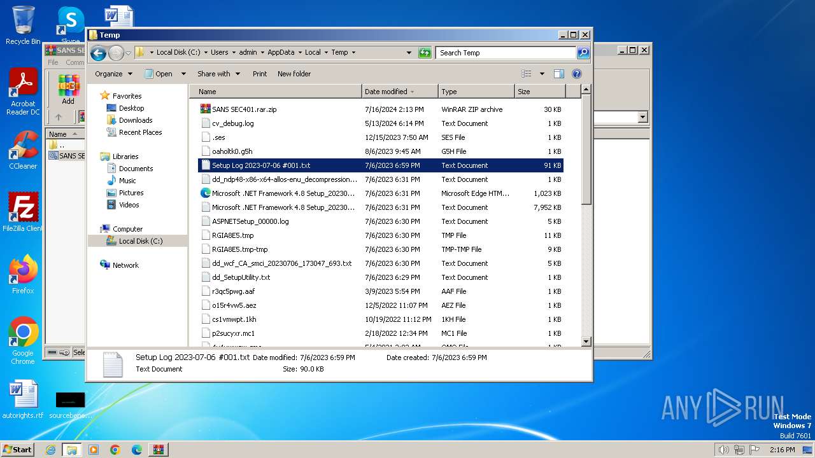Image resolution: width=815 pixels, height=458 pixels.
Task: Click Internet Explorer icon in taskbar
Action: point(50,450)
